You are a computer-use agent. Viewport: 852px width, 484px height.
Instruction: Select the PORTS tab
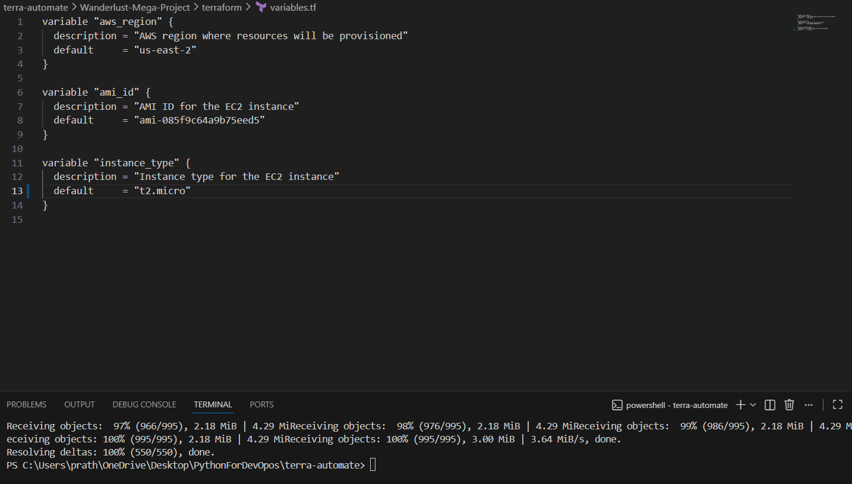pos(261,404)
